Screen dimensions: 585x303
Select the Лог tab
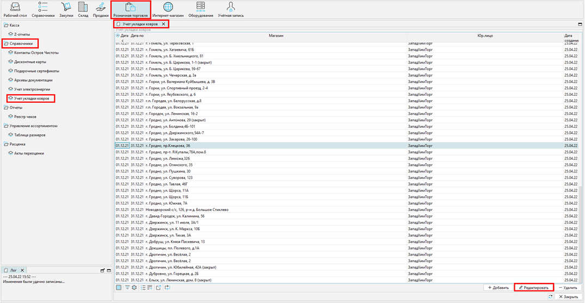pyautogui.click(x=13, y=270)
